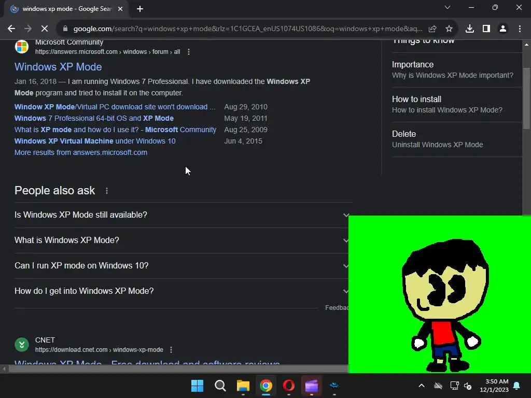Open the tab search chevron

pyautogui.click(x=448, y=7)
